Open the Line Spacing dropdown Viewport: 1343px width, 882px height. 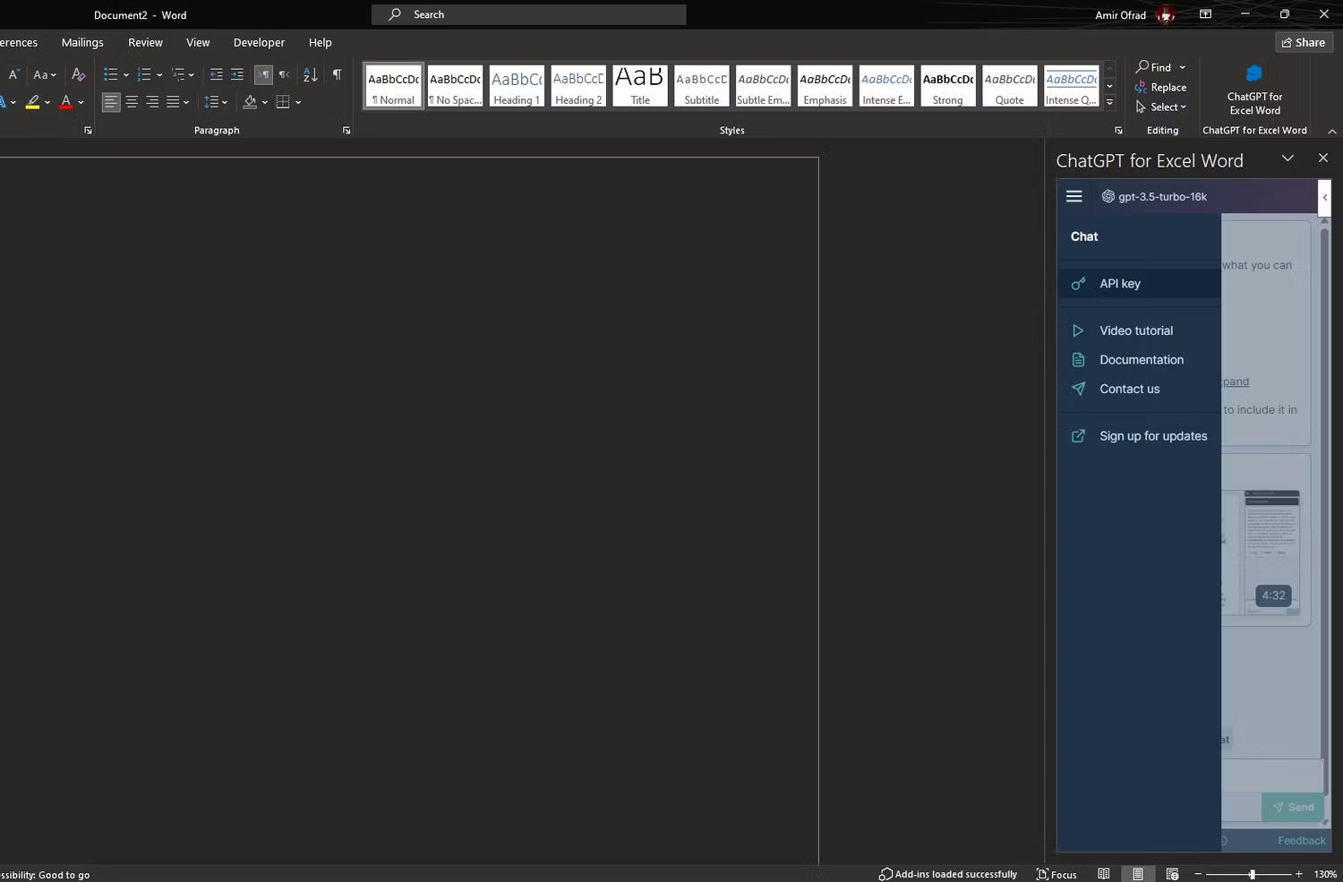click(213, 101)
